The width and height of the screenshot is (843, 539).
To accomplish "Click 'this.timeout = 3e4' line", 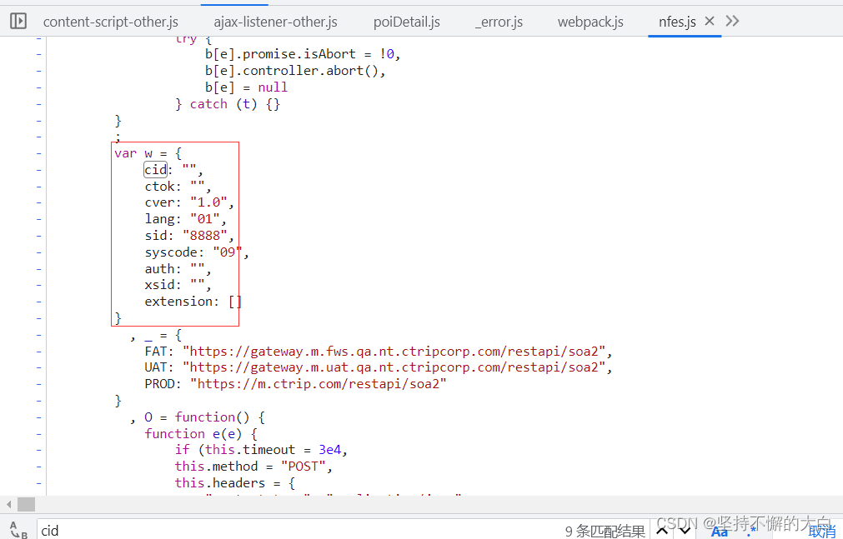I will 261,450.
